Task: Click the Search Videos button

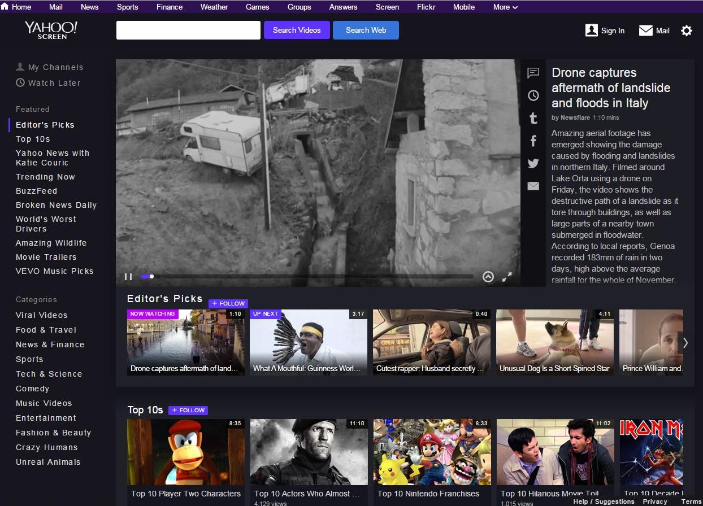Action: pyautogui.click(x=297, y=30)
